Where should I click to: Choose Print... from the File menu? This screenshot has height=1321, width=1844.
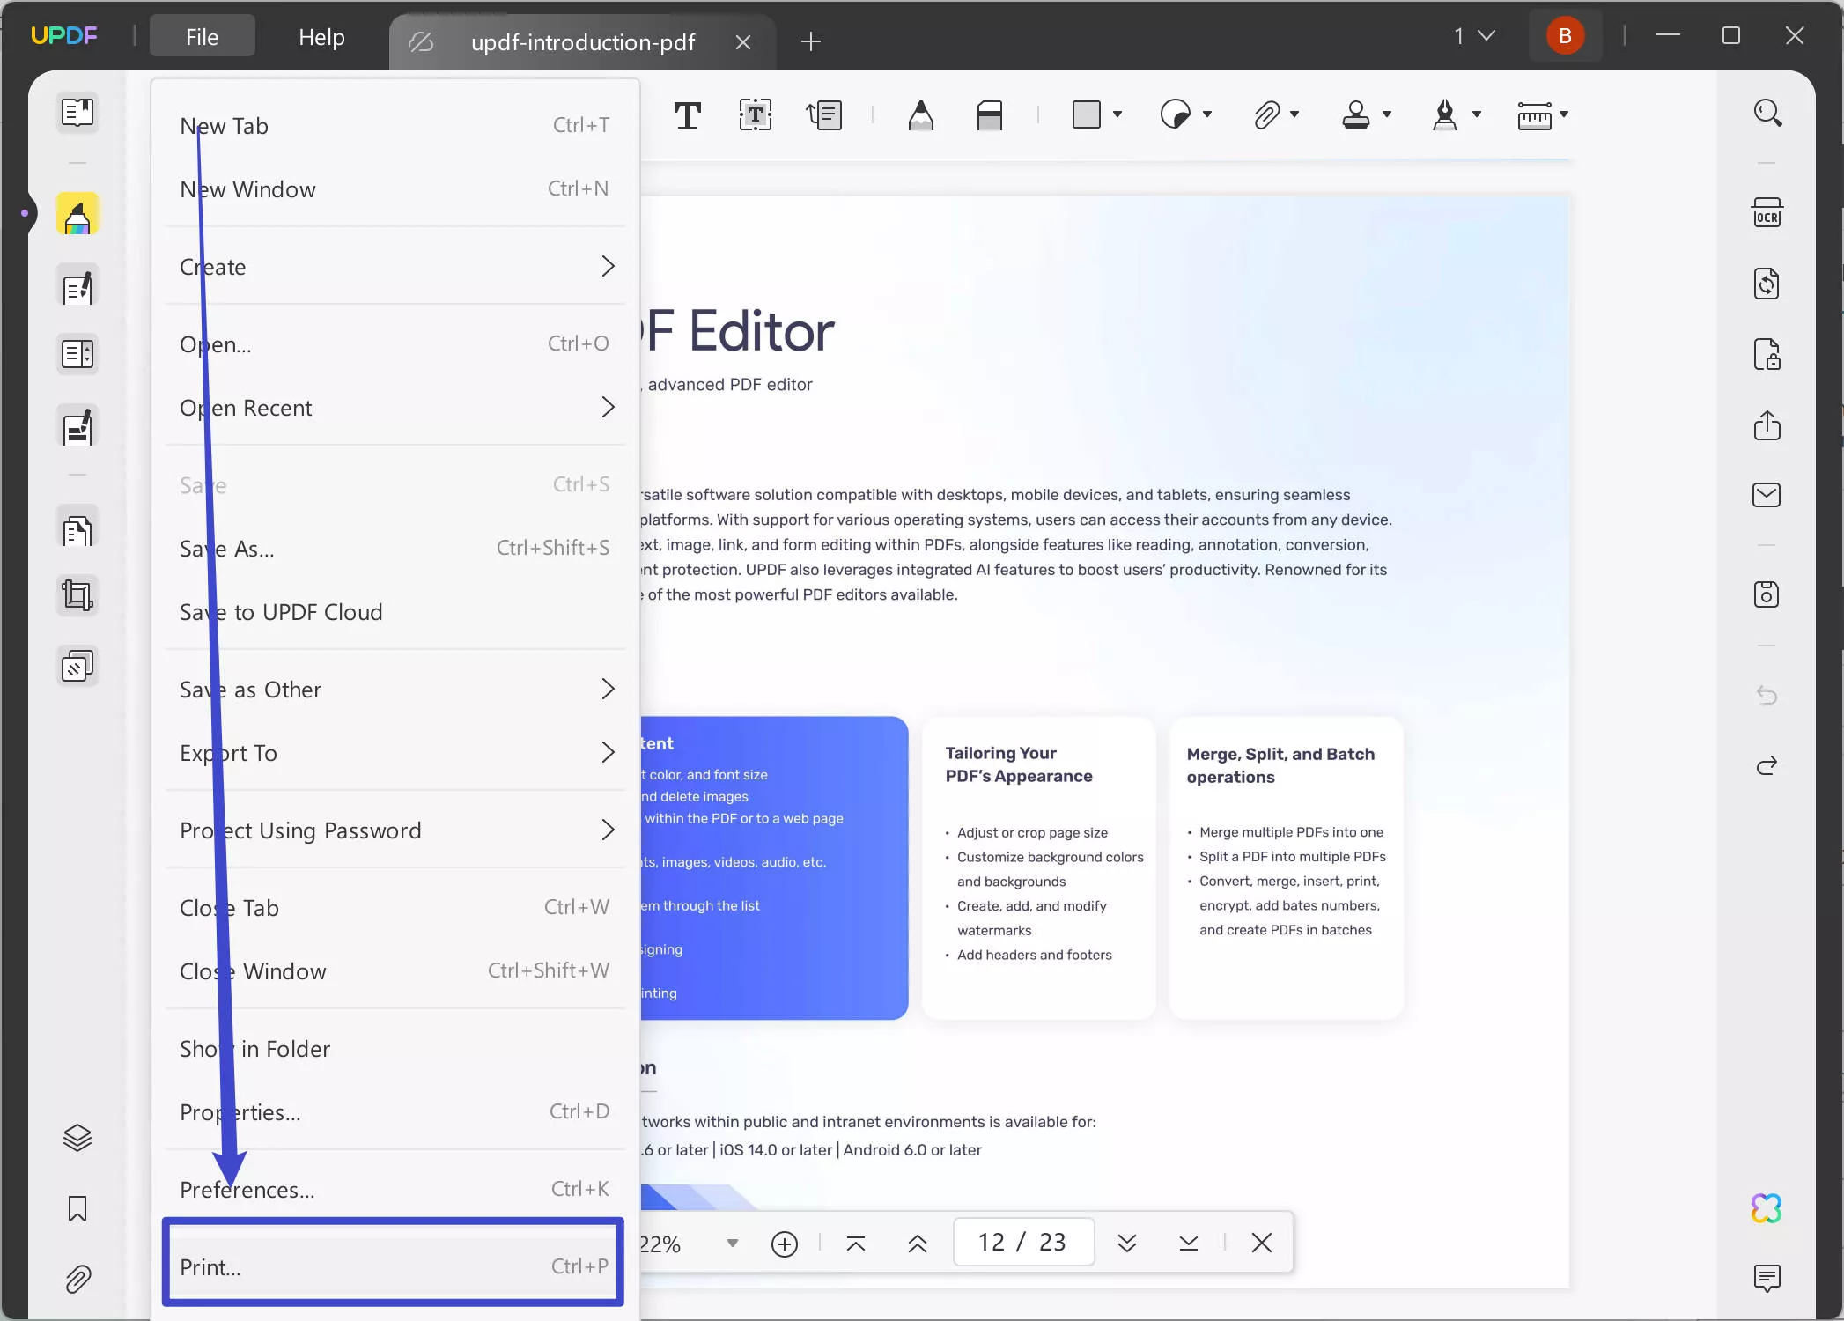(395, 1266)
